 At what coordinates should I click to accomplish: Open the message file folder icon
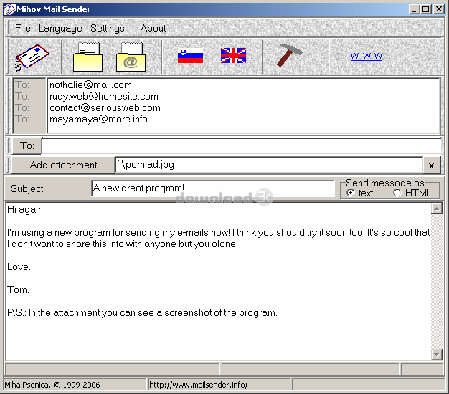[88, 57]
